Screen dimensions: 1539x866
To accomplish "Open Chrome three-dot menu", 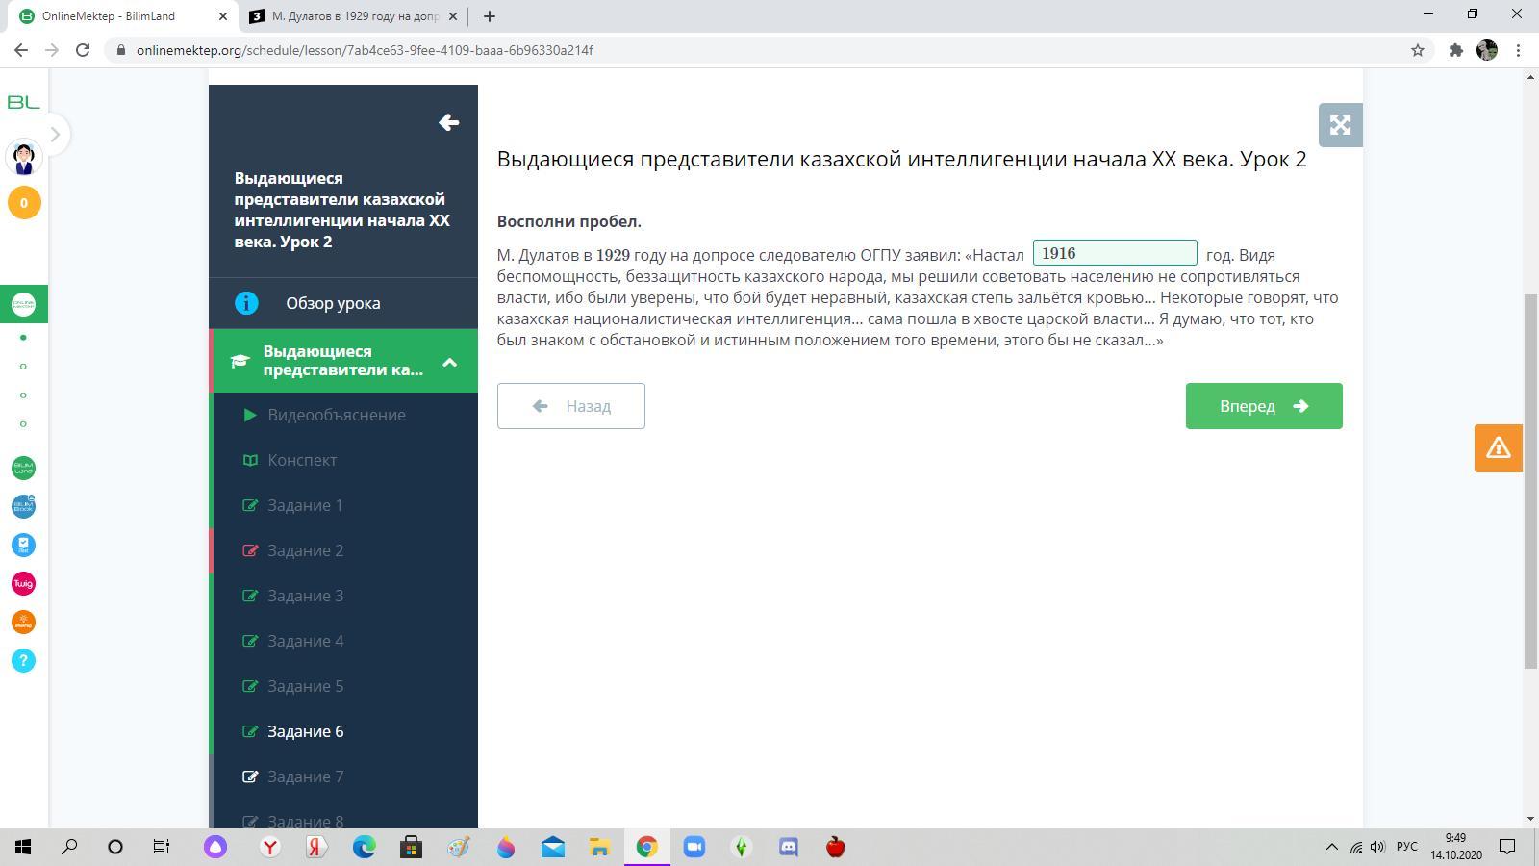I will tap(1519, 50).
